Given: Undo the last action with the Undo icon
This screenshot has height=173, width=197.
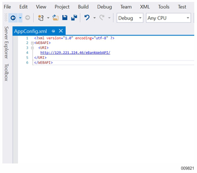Looking at the screenshot, I should (87, 17).
